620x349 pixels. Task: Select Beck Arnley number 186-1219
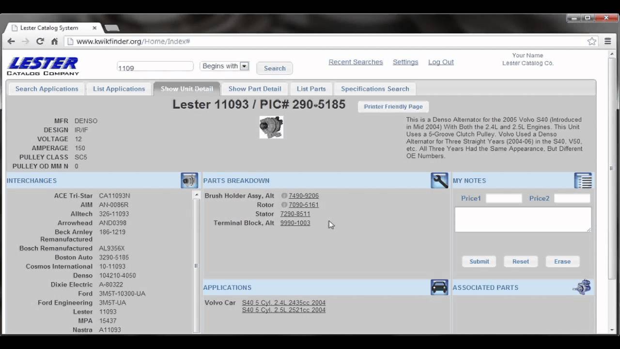pos(112,232)
